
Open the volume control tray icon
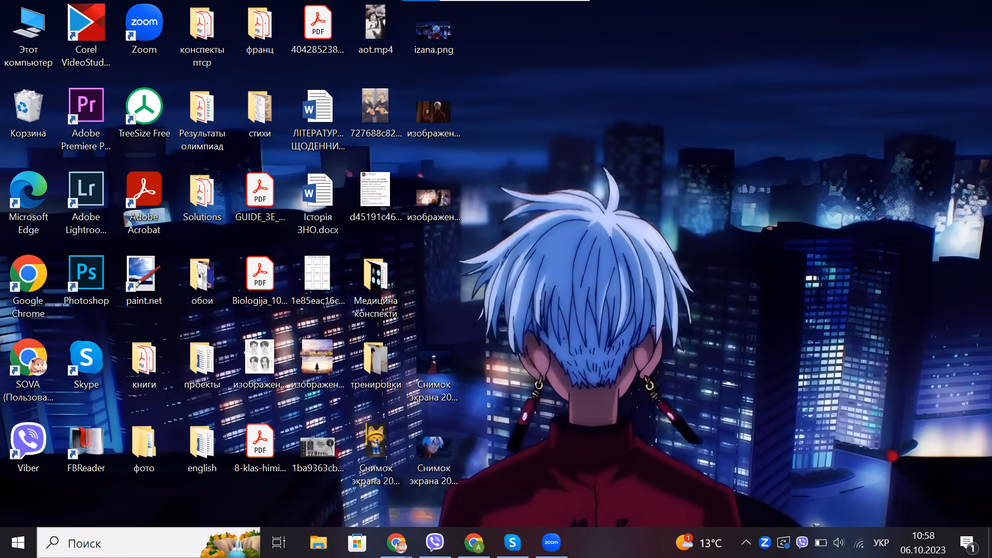pos(839,542)
